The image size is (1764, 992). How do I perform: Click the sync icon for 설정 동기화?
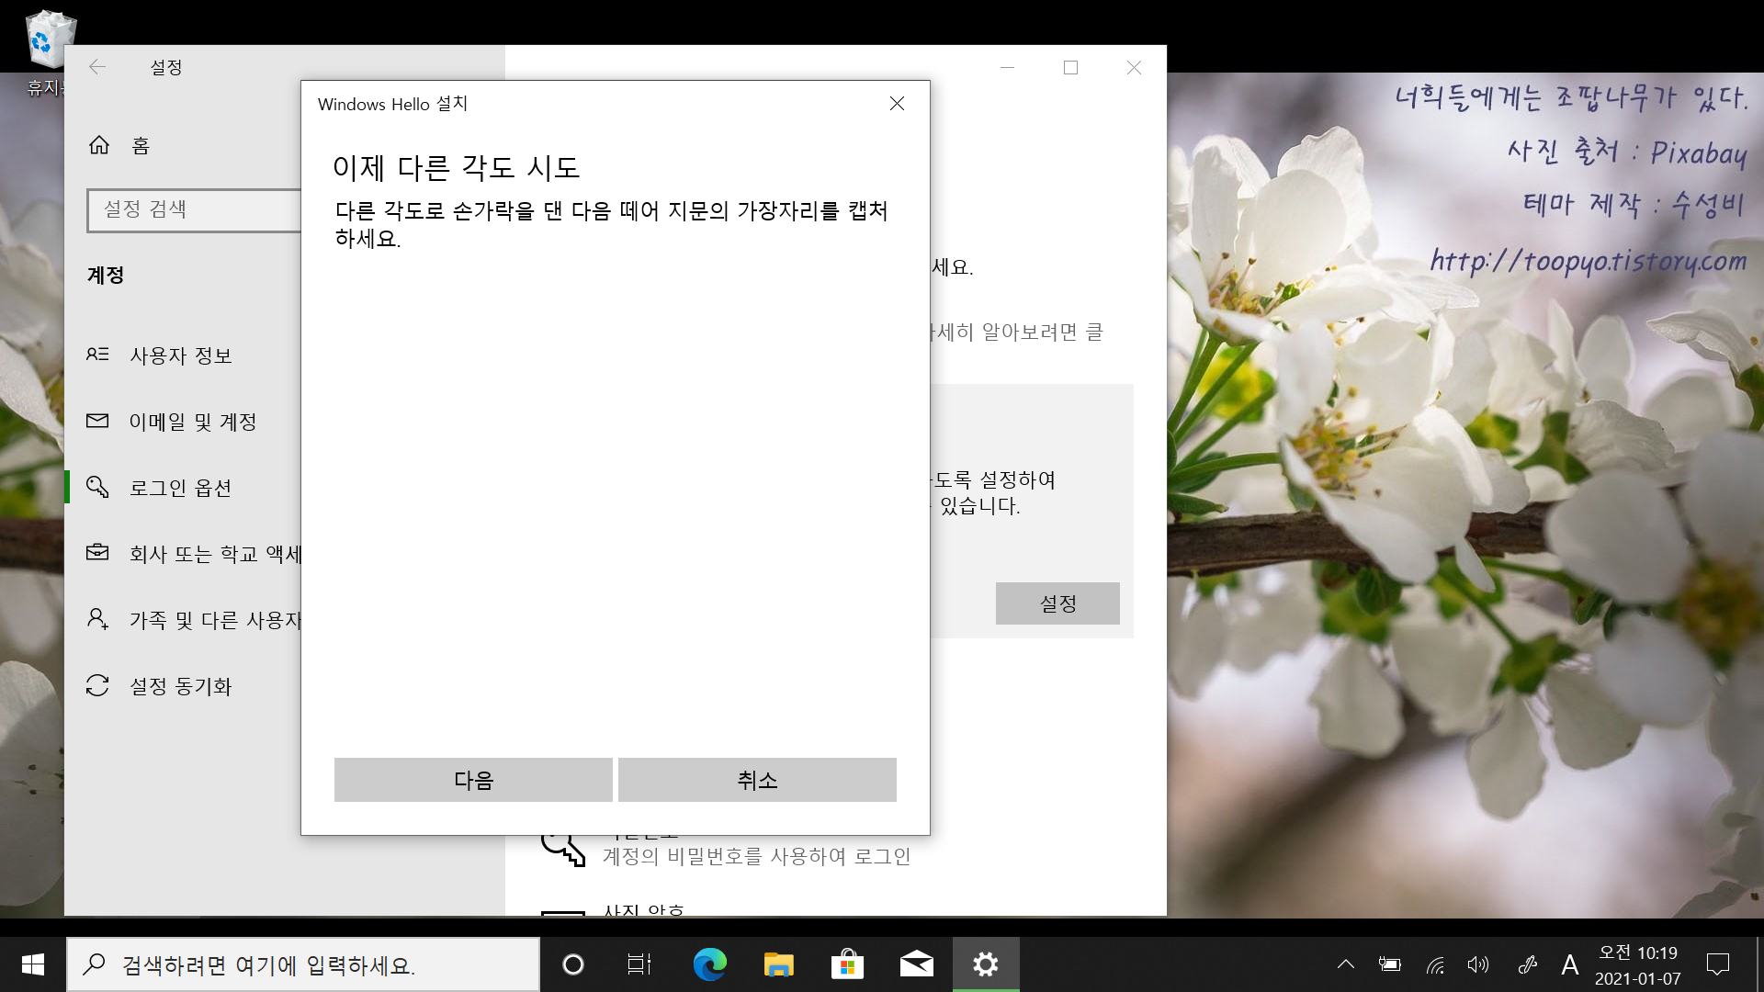(97, 685)
